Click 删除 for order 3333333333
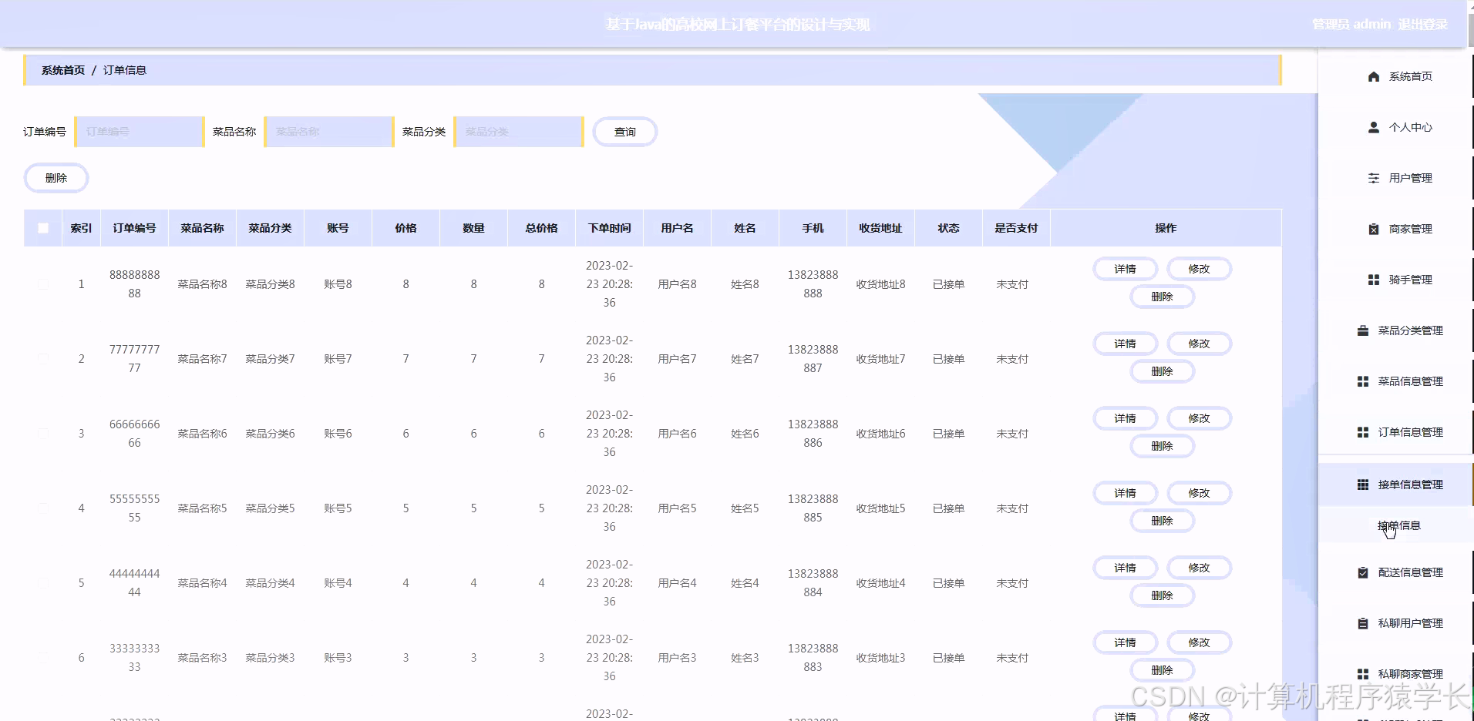The image size is (1474, 721). click(x=1162, y=670)
